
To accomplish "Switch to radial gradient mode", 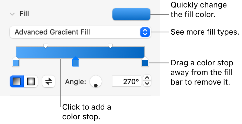I will [31, 81].
